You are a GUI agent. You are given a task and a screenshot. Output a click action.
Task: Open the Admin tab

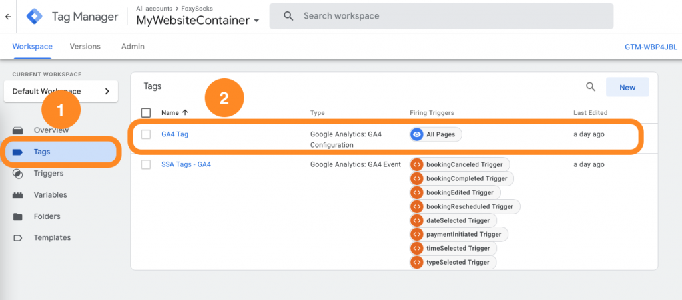point(133,47)
